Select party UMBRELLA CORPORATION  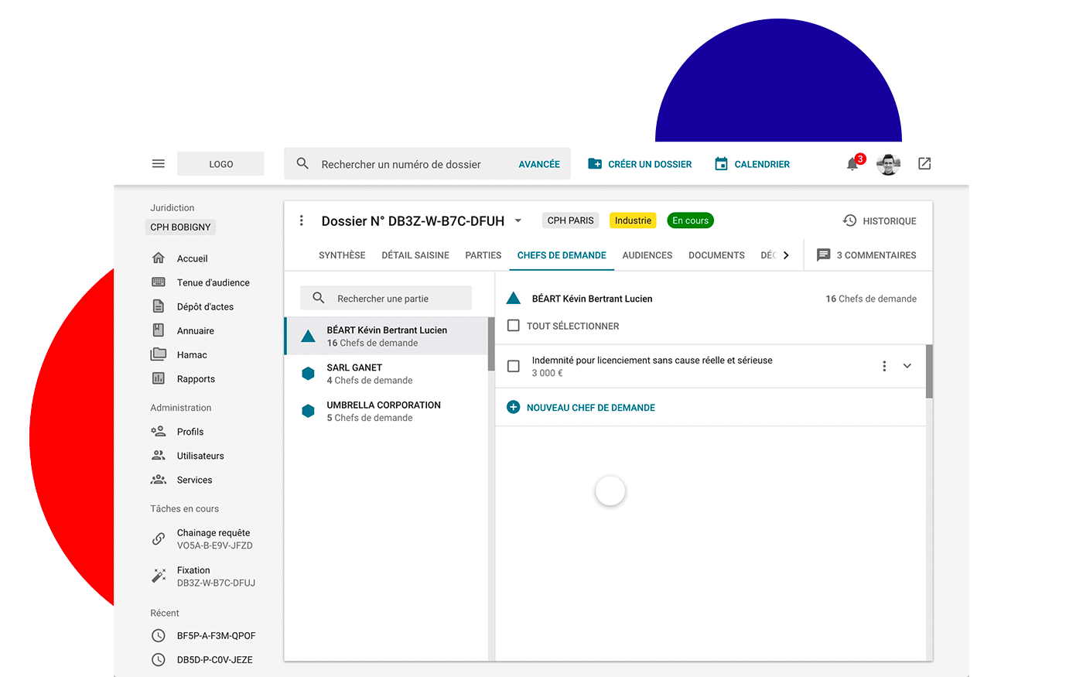click(x=387, y=411)
